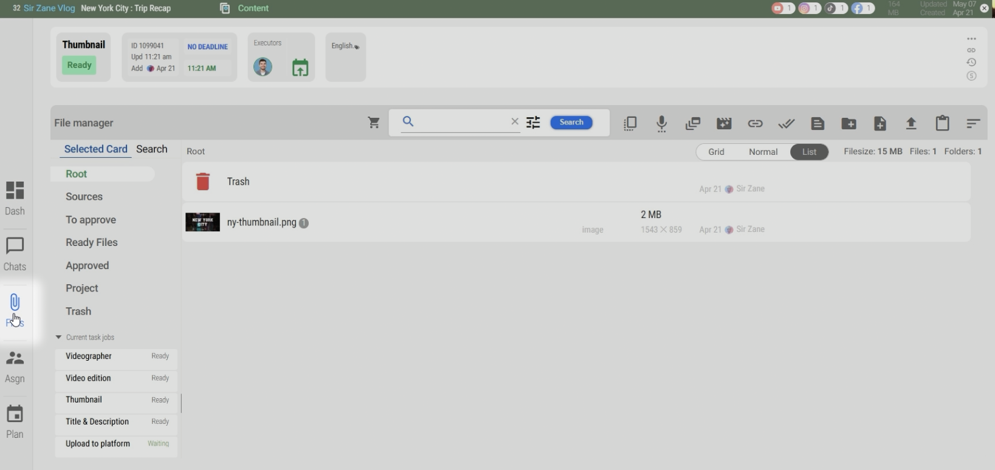Open Chats in the left sidebar
This screenshot has height=470, width=995.
pos(15,254)
